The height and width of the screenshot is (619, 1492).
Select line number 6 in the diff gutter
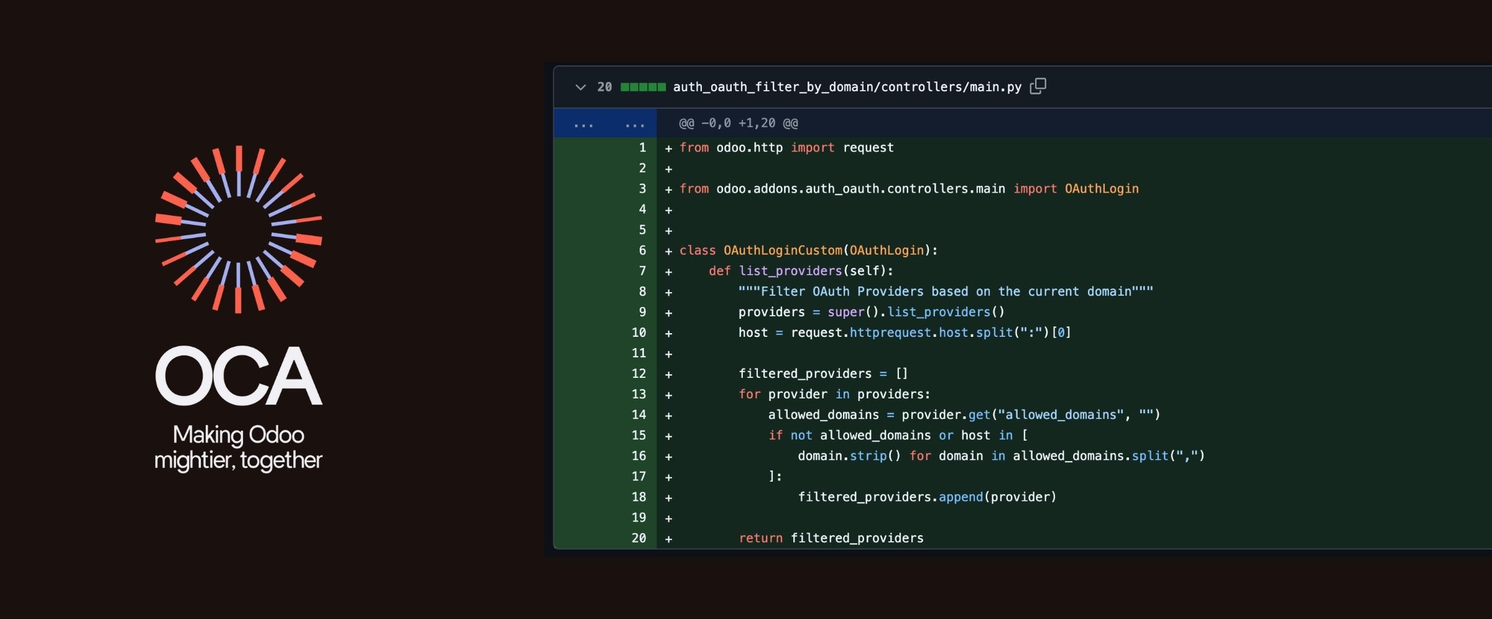[x=642, y=250]
